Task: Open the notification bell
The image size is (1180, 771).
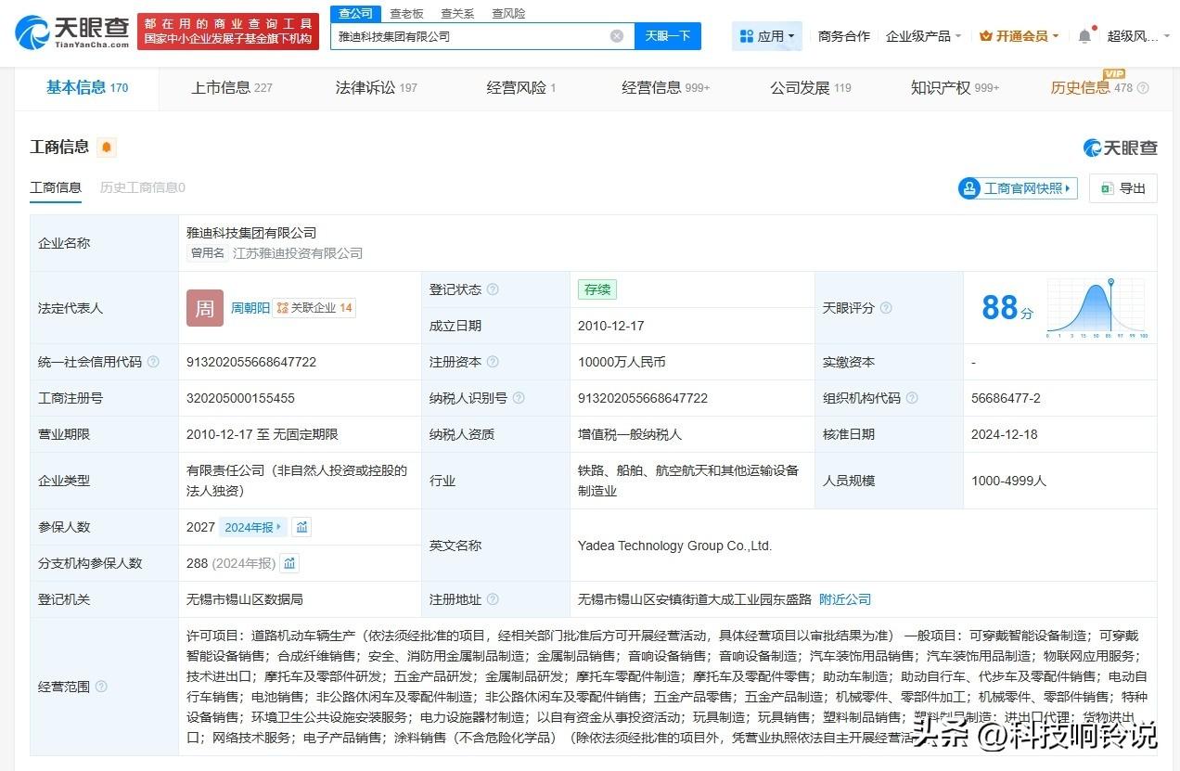Action: tap(1084, 35)
